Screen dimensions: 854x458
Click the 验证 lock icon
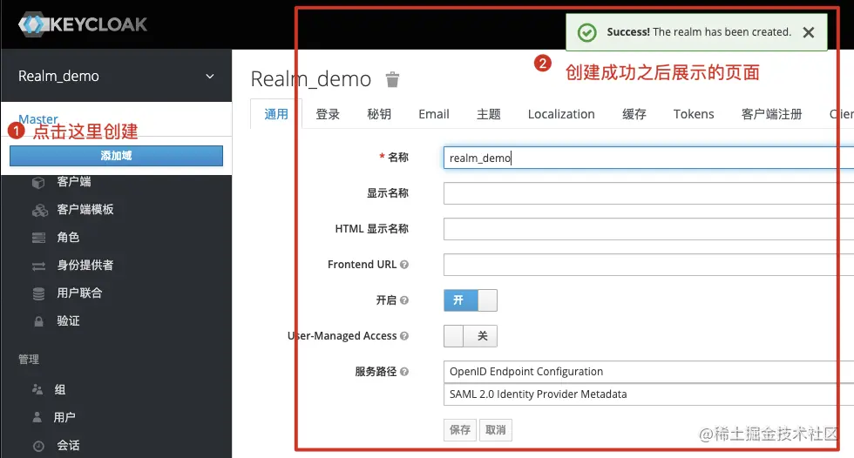tap(38, 321)
